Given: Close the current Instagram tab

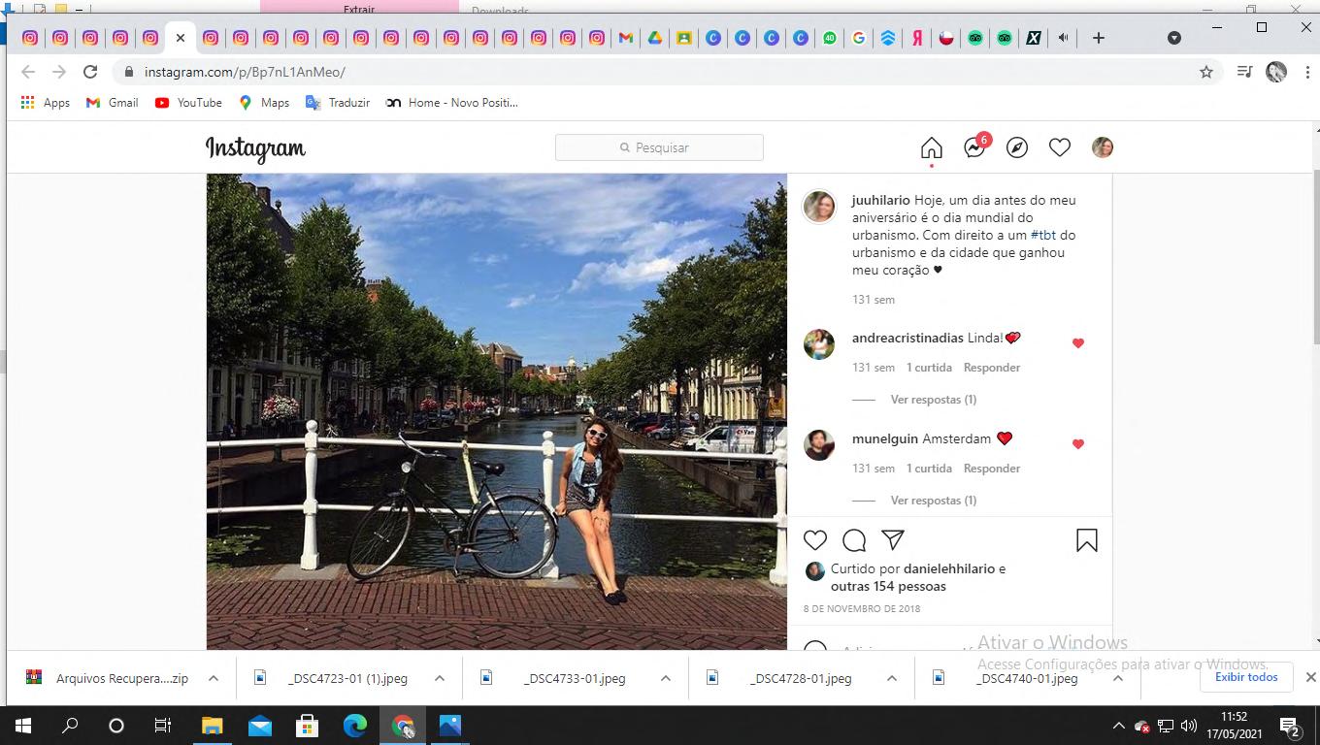Looking at the screenshot, I should 181,38.
